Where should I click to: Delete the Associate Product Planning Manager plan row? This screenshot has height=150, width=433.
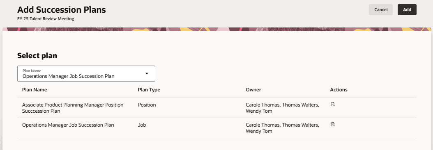(332, 104)
